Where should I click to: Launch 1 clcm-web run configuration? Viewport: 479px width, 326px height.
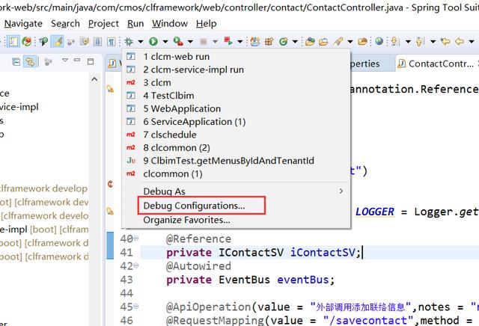tap(236, 57)
